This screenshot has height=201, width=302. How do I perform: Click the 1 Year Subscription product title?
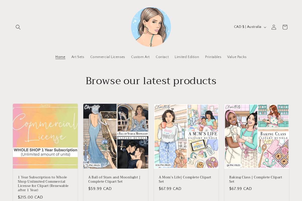pos(43,184)
